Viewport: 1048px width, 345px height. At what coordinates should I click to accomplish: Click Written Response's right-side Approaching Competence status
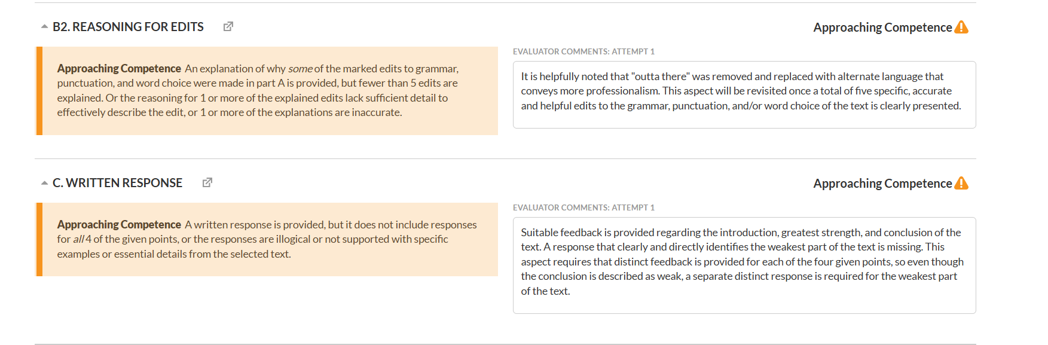coord(882,184)
